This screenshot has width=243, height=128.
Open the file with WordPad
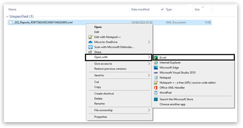166,93
